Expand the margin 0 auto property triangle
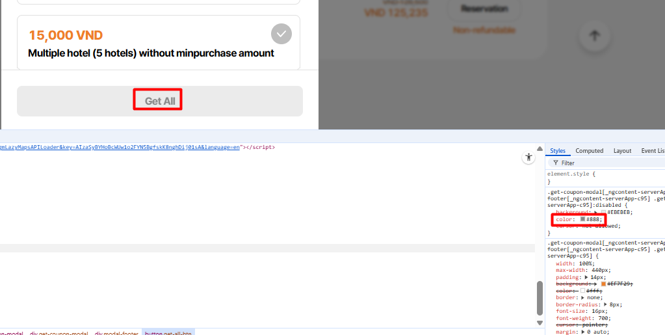The image size is (665, 335). pyautogui.click(x=584, y=332)
